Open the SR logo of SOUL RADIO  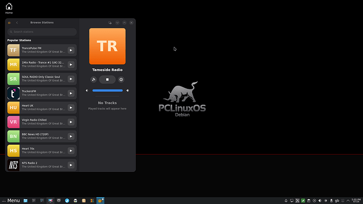14,79
